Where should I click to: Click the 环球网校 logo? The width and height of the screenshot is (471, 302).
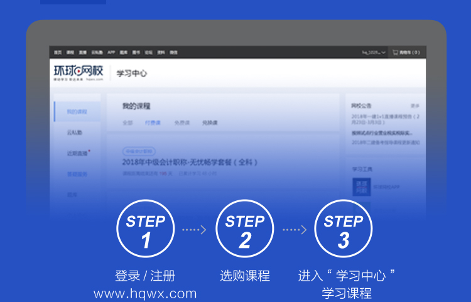click(x=78, y=73)
